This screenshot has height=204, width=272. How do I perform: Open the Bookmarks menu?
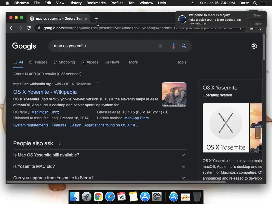click(x=96, y=3)
